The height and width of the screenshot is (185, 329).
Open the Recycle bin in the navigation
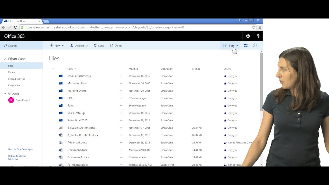[x=14, y=86]
